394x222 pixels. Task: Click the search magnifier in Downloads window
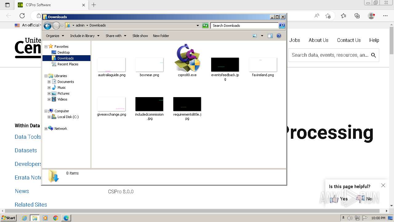282,26
